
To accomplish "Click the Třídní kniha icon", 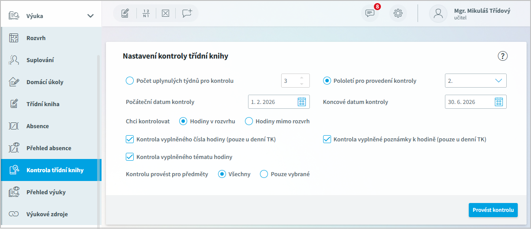I will pos(14,104).
